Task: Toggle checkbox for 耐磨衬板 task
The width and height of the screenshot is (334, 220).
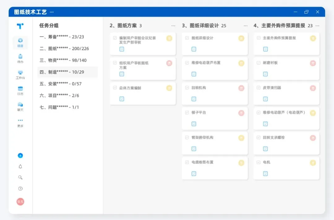Action: (258, 63)
